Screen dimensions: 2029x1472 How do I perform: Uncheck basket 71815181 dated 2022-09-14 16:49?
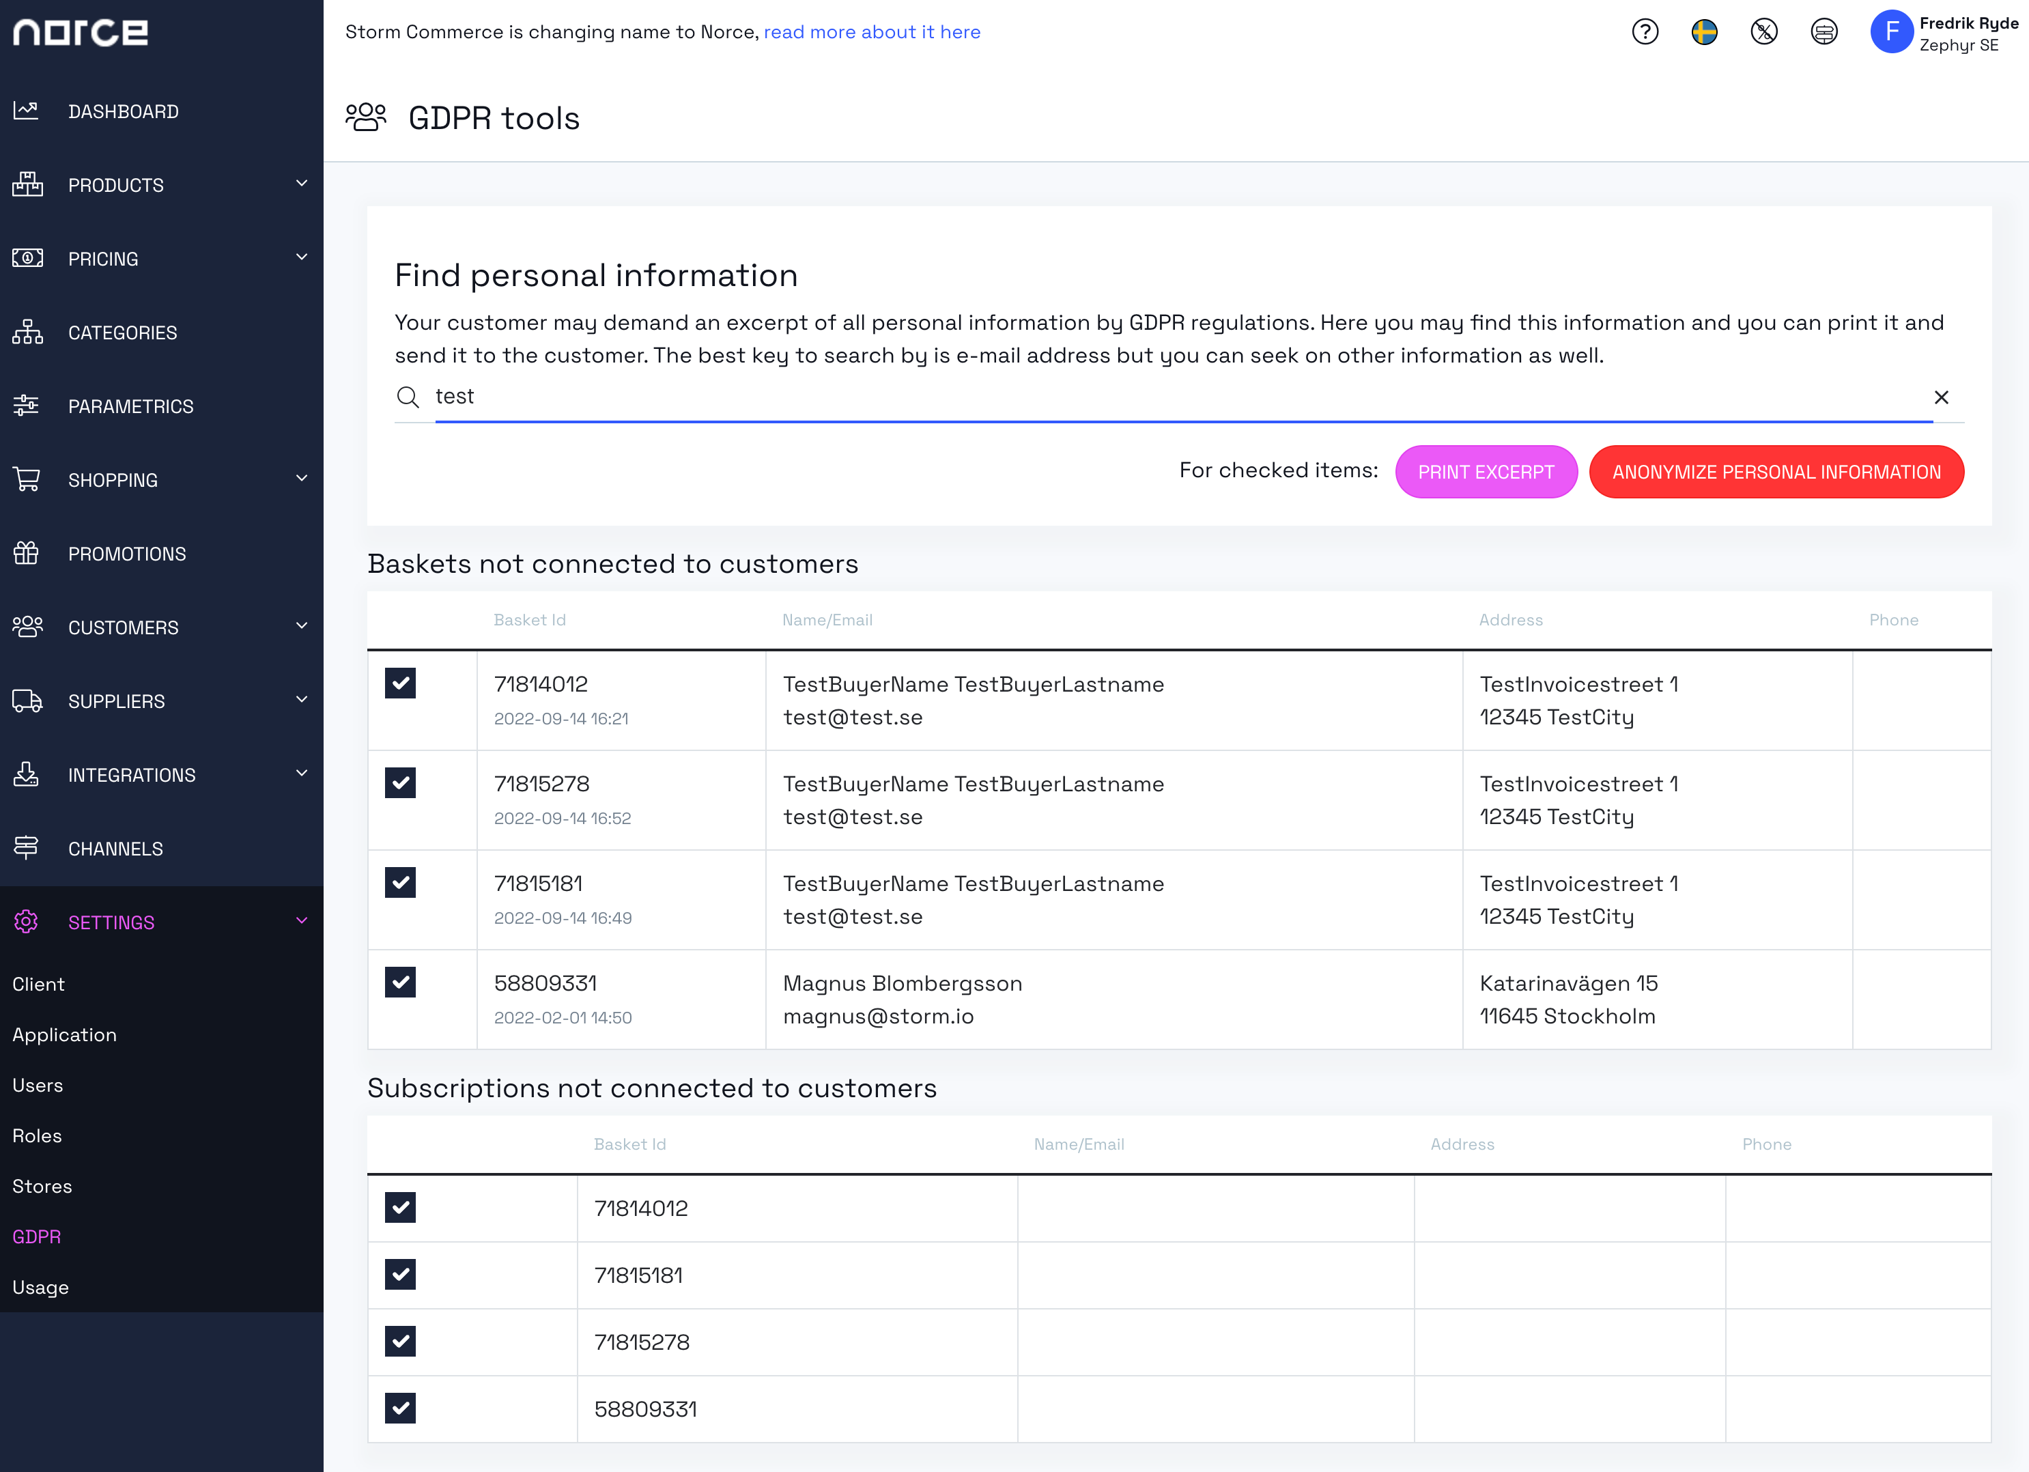coord(400,882)
